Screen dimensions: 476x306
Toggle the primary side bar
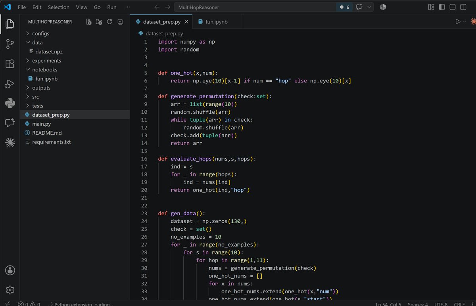(442, 7)
